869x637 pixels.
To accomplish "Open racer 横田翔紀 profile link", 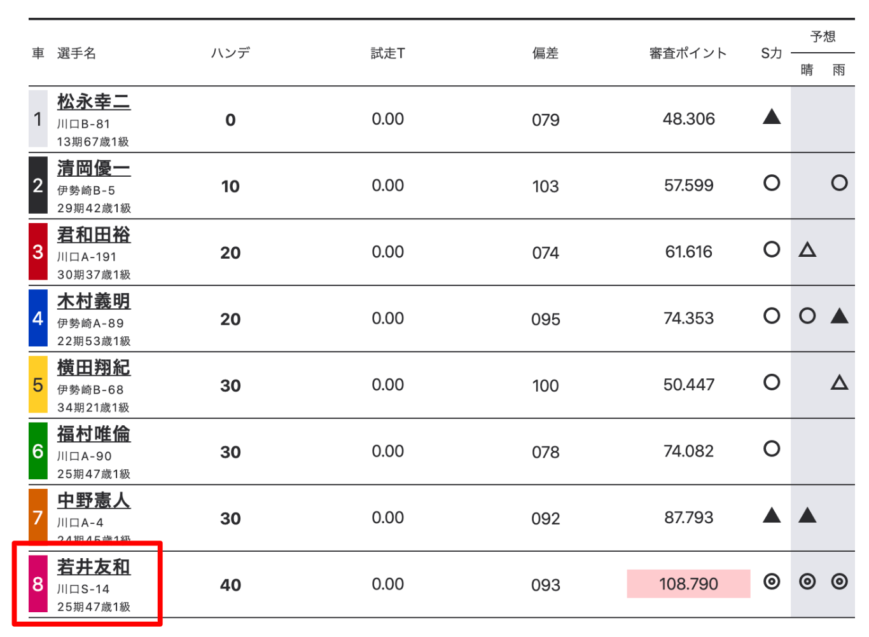I will [94, 367].
